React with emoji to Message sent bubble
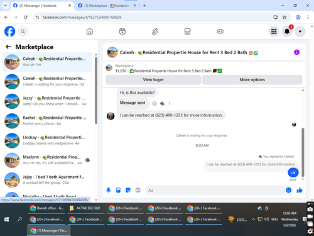Viewport: 314px width, 236px height. click(x=154, y=103)
